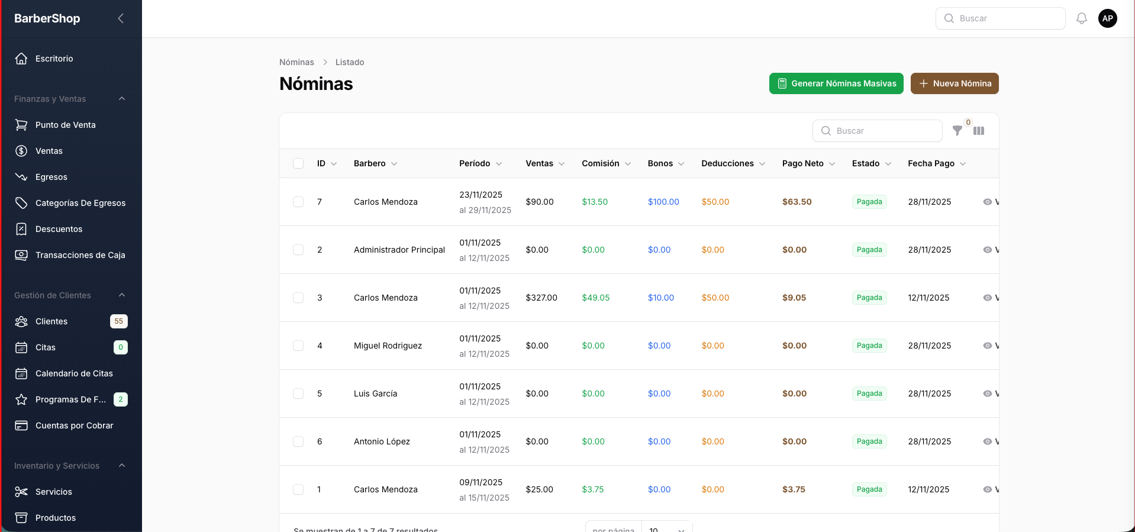Collapse the Finanzas y Ventas section
This screenshot has width=1135, height=532.
pos(122,99)
